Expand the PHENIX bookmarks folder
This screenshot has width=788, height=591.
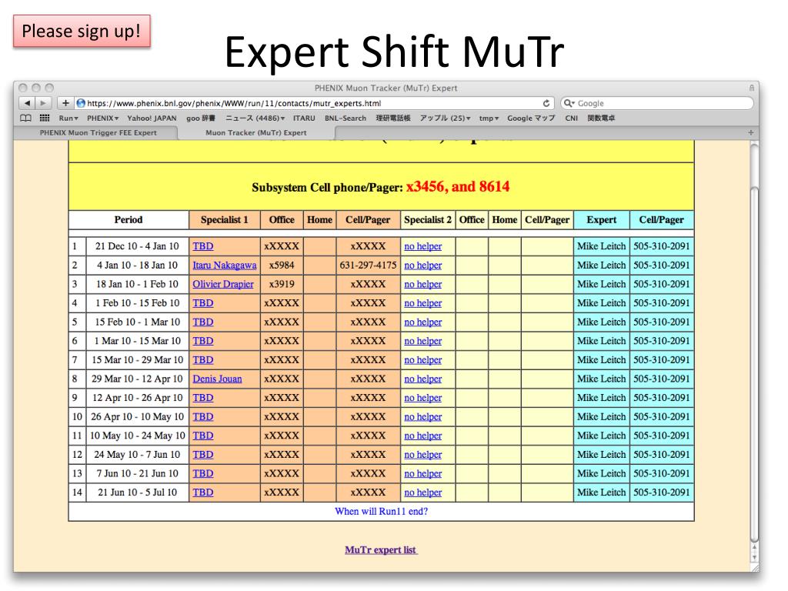[102, 118]
